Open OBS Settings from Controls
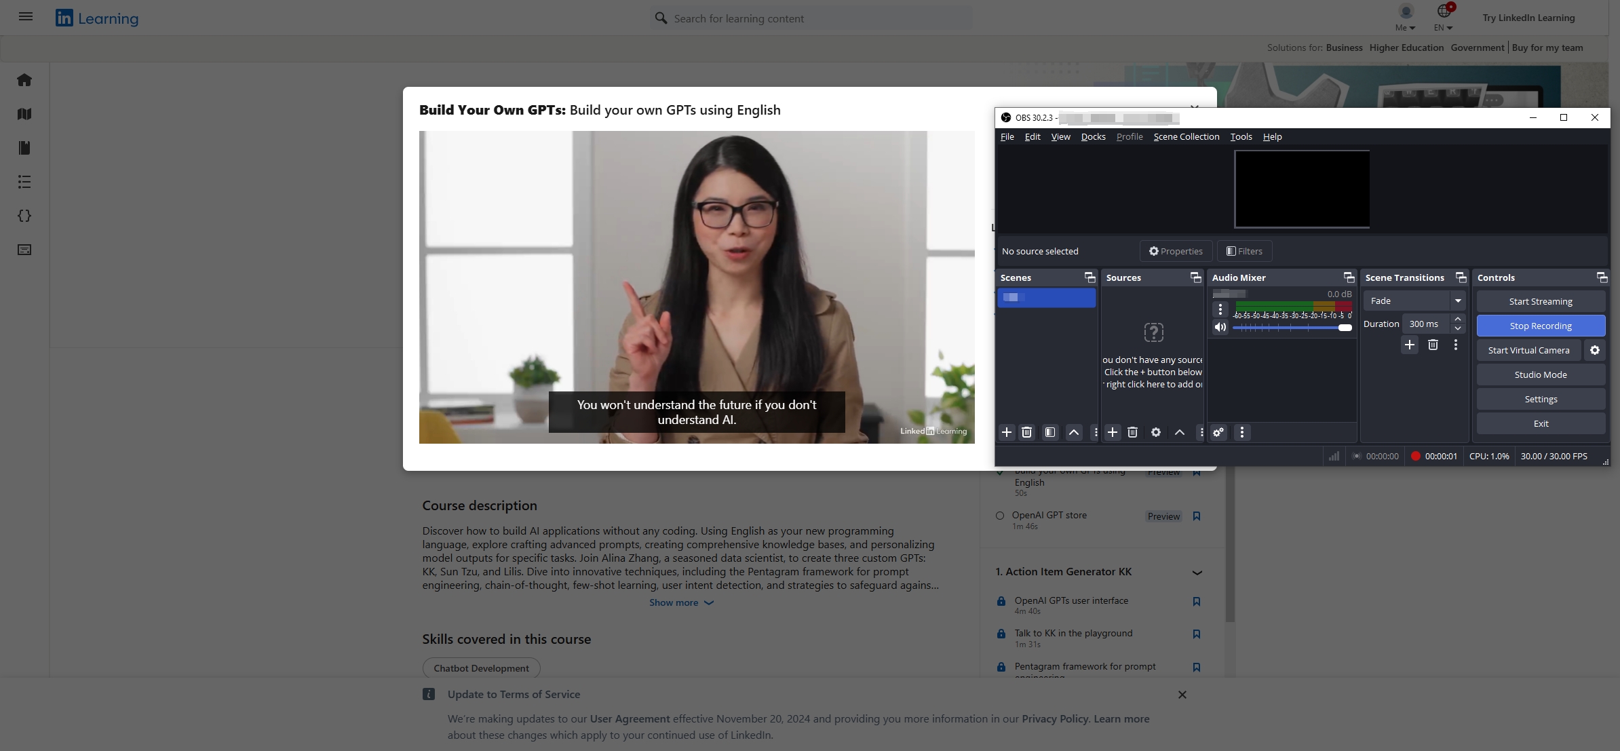This screenshot has height=751, width=1620. tap(1541, 399)
